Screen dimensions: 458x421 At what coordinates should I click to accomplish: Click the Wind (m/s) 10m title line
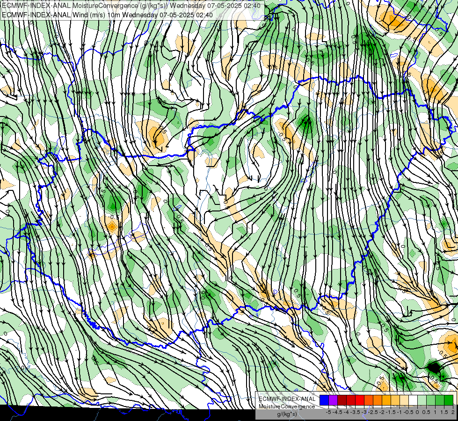107,15
